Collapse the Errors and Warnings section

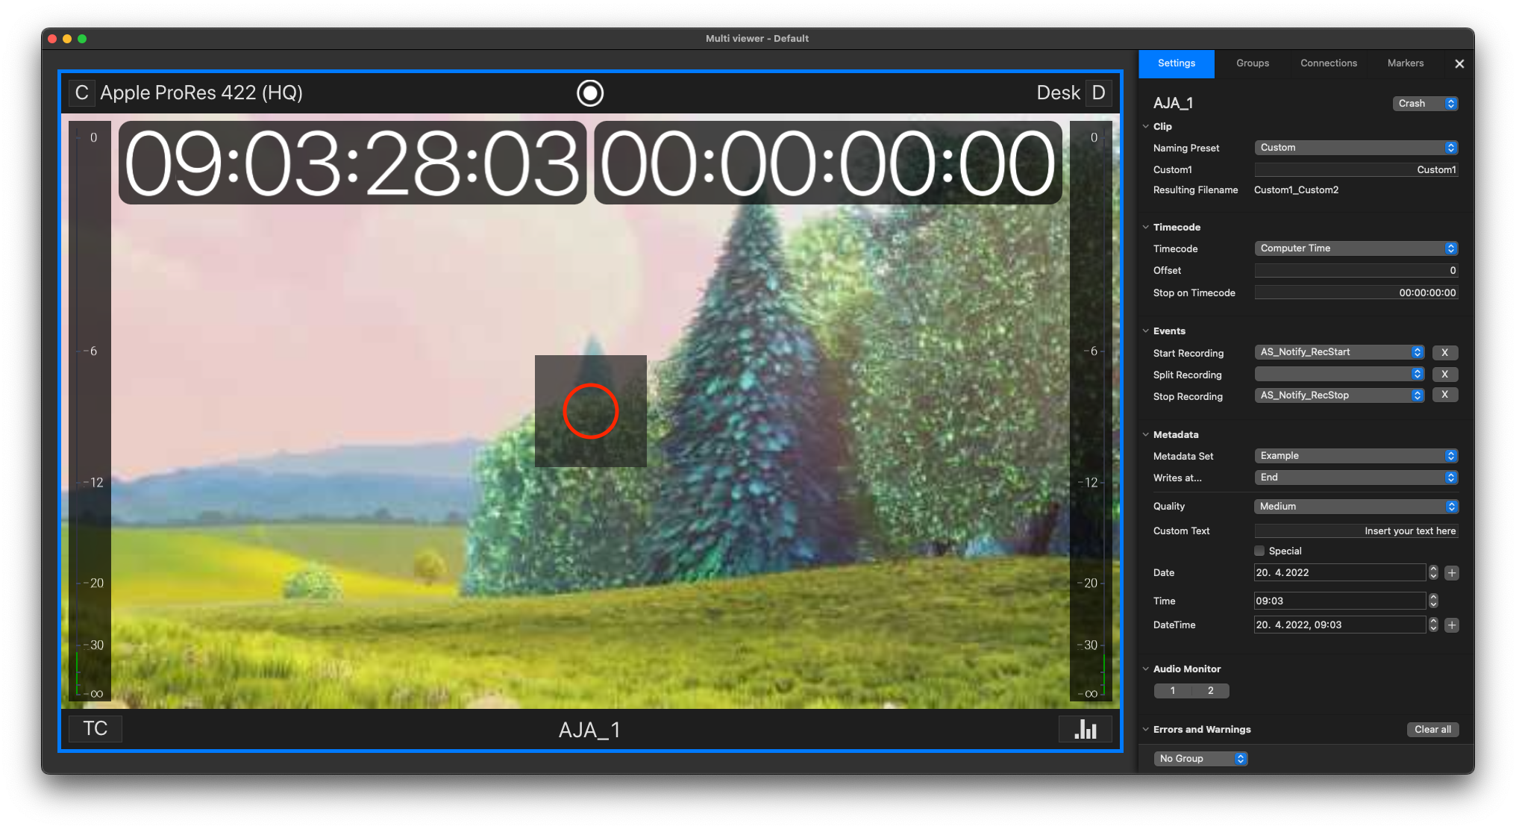1146,729
